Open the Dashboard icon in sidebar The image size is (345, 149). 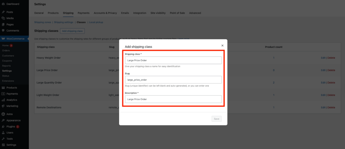[x=3, y=4]
